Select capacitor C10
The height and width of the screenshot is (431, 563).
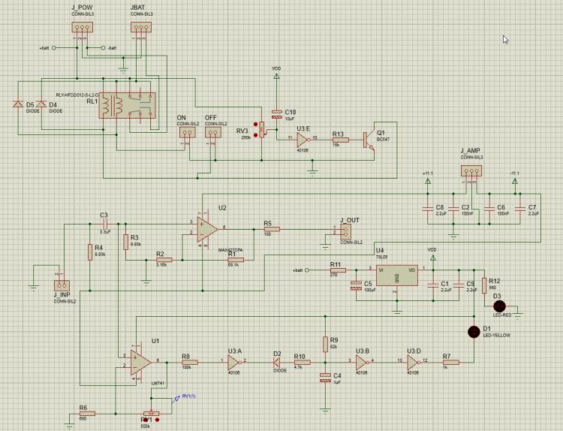pos(276,114)
